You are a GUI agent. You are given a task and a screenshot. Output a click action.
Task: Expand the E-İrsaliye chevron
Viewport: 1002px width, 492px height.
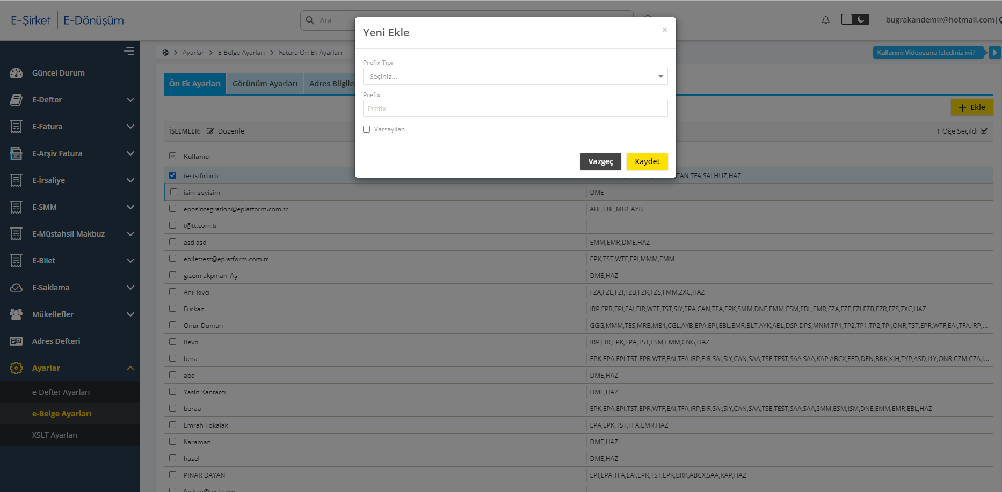tap(130, 180)
